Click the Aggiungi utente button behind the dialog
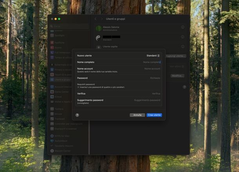The height and width of the screenshot is (172, 239). point(176,56)
